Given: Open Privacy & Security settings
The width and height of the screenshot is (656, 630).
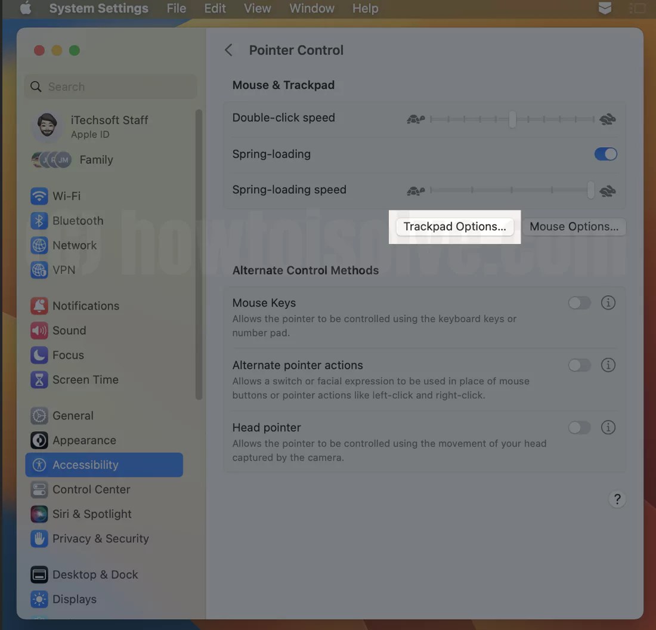Looking at the screenshot, I should [100, 538].
